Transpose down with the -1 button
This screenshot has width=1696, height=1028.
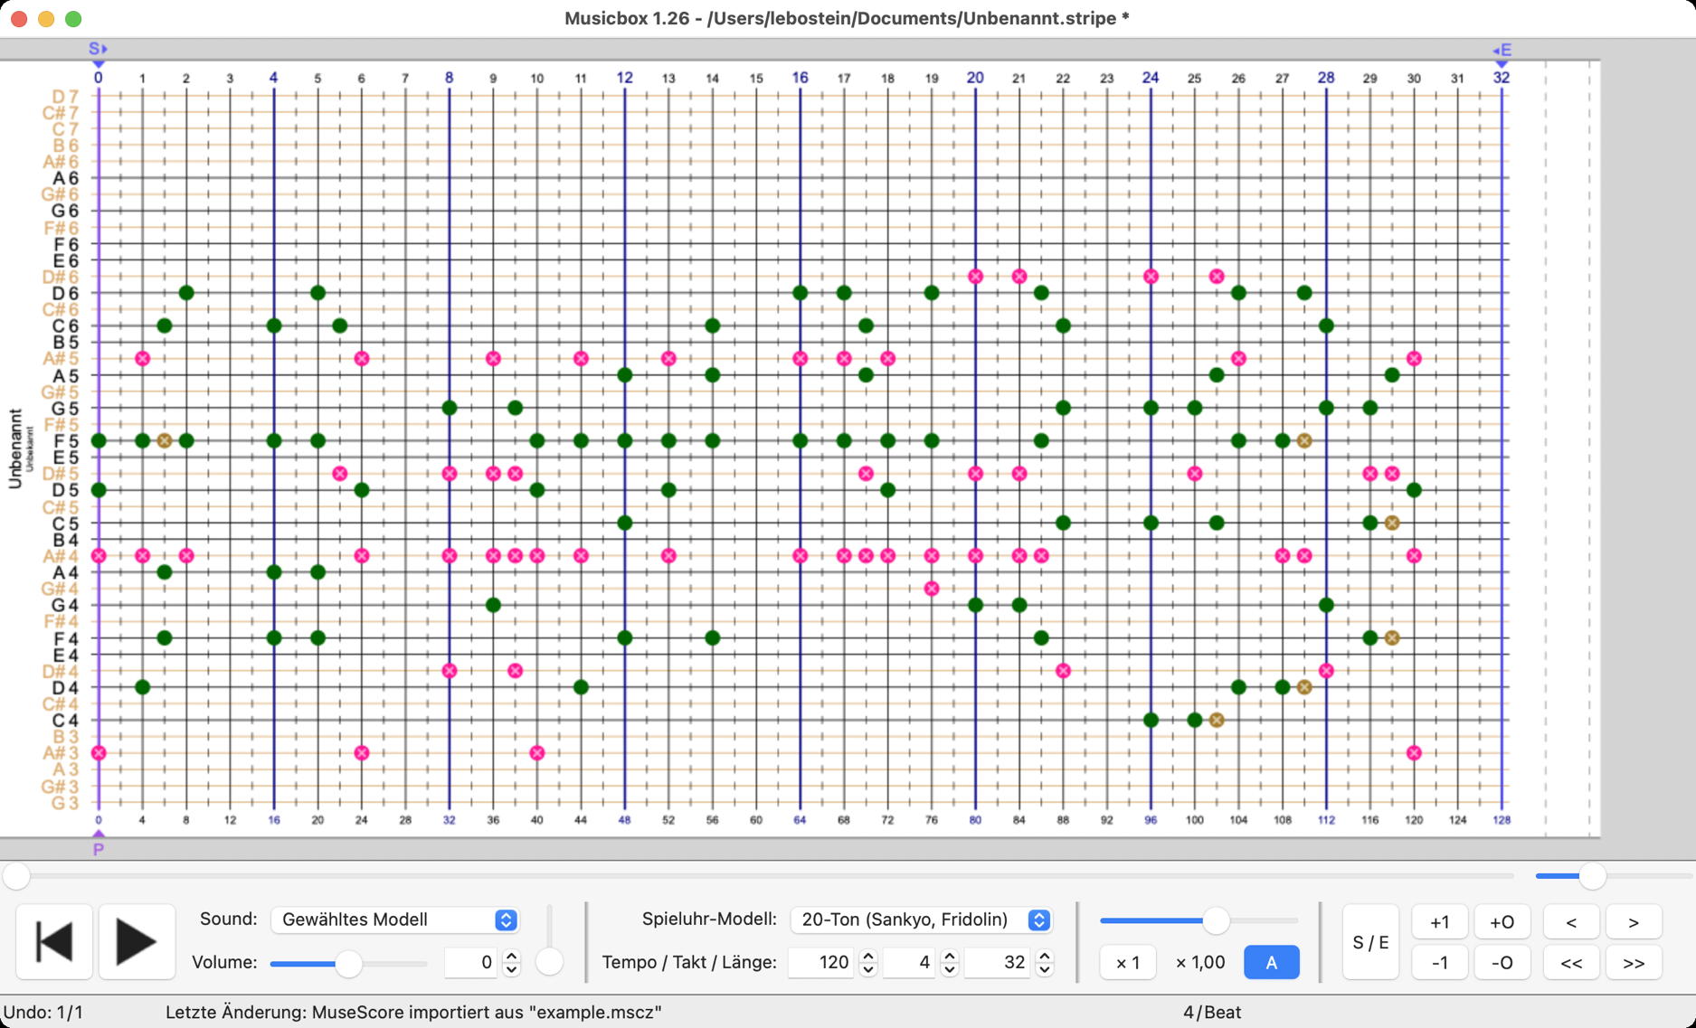[x=1439, y=963]
